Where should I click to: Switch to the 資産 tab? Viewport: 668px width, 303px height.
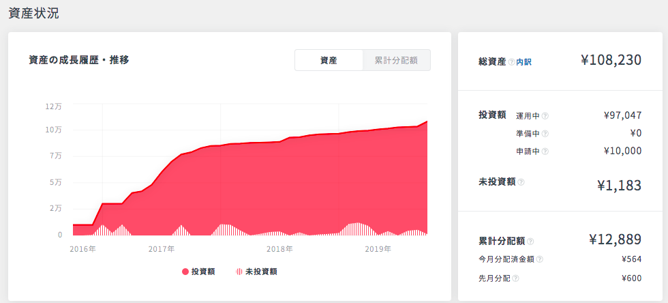coord(329,60)
